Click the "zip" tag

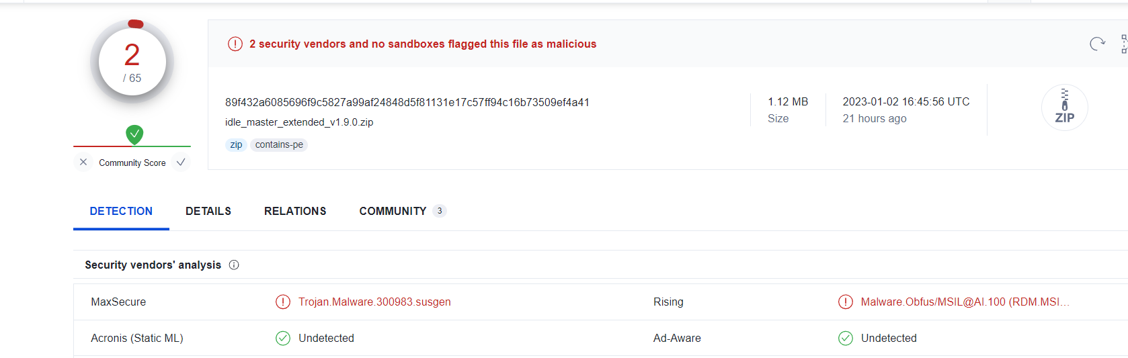[236, 144]
